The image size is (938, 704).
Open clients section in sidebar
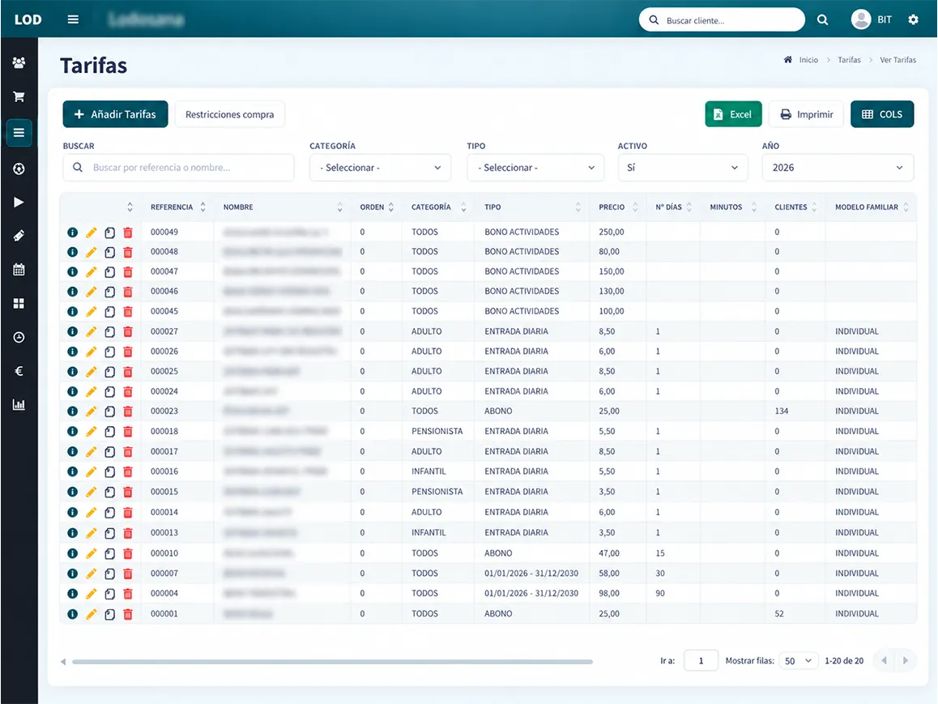[x=19, y=63]
